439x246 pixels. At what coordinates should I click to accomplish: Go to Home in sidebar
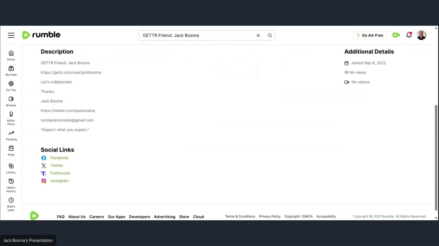(x=11, y=55)
